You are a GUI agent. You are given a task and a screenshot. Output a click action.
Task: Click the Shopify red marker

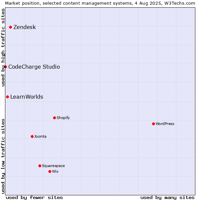coord(54,118)
